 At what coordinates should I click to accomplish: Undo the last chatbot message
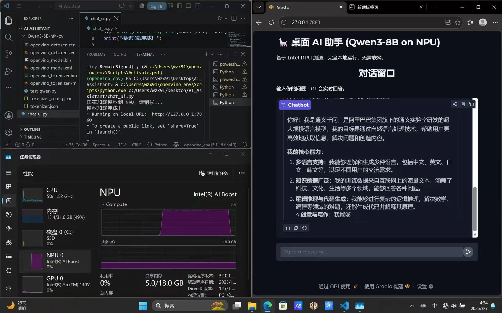[x=304, y=228]
